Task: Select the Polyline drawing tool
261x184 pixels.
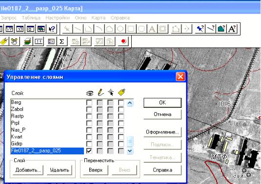Action: 88,29
